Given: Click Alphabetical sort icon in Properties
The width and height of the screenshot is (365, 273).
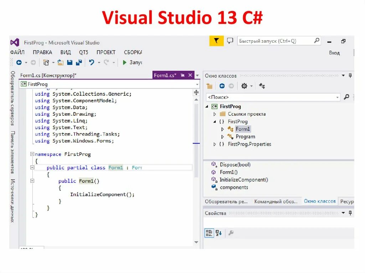Looking at the screenshot, I should click(219, 233).
